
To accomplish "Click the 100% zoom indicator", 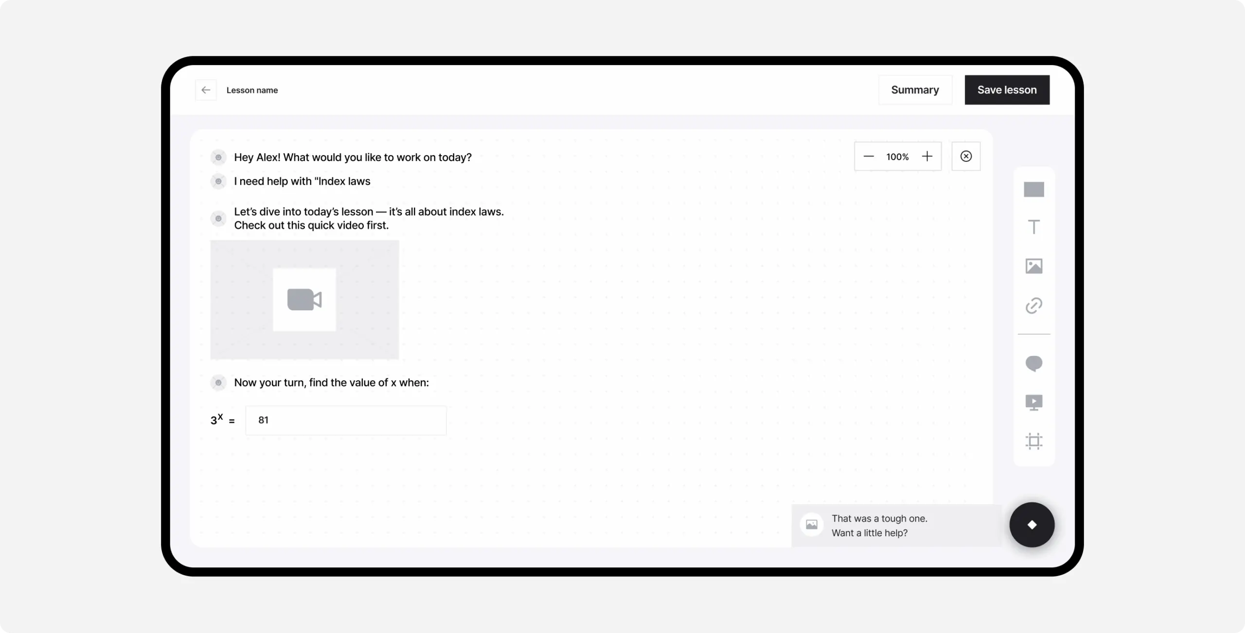I will click(x=897, y=156).
